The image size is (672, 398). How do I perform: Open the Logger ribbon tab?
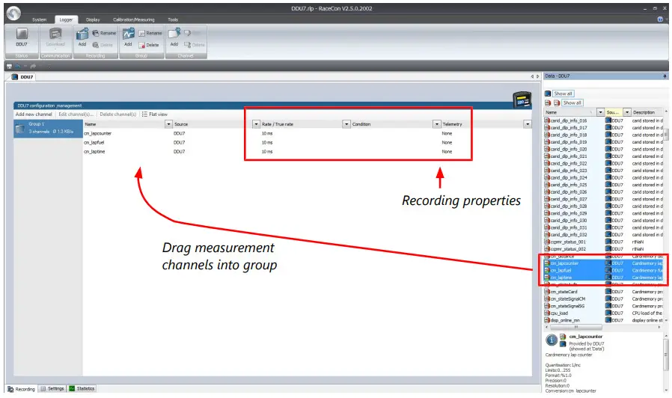pyautogui.click(x=66, y=19)
